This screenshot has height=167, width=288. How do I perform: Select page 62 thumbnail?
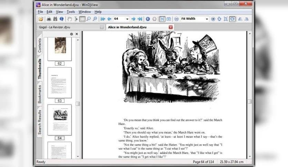click(60, 49)
